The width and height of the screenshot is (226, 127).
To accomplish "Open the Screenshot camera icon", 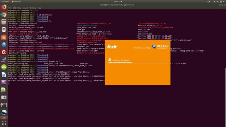I will point(4,97).
